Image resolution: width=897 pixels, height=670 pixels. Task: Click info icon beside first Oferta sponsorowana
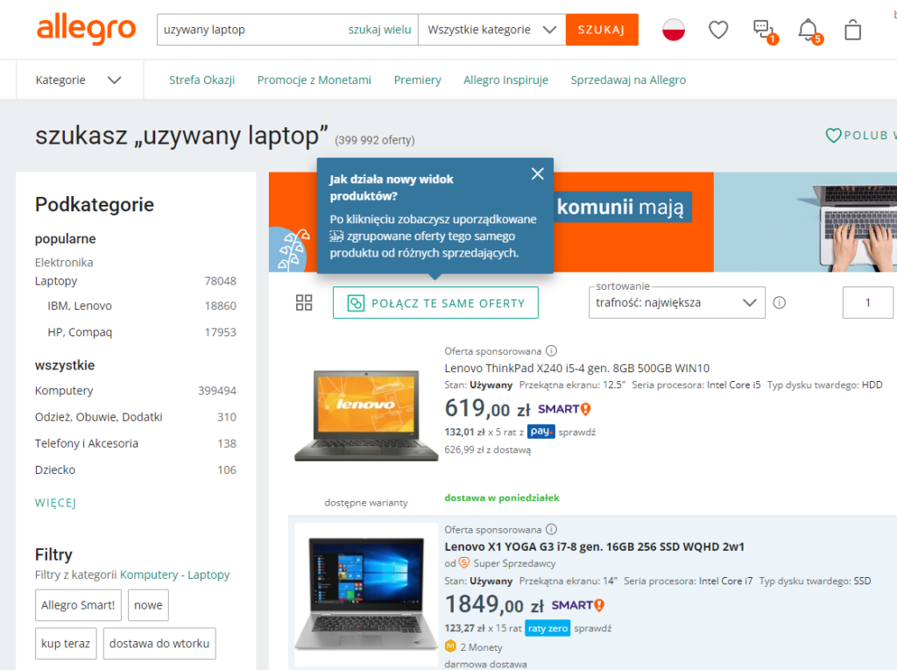tap(552, 350)
